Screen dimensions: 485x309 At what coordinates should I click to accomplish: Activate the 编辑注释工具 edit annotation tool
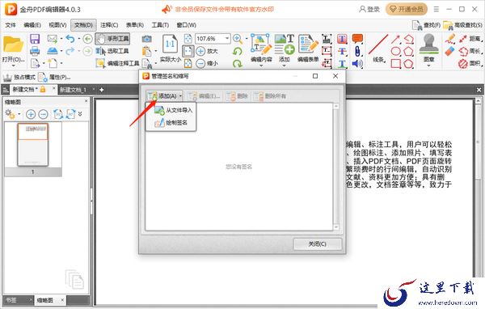(x=118, y=63)
